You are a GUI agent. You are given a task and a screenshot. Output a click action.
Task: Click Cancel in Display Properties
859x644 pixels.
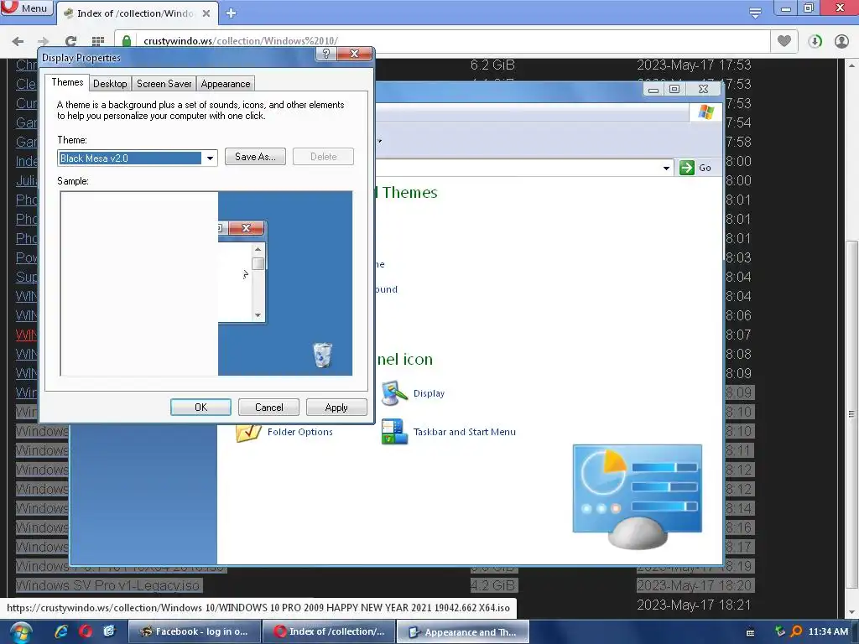268,408
